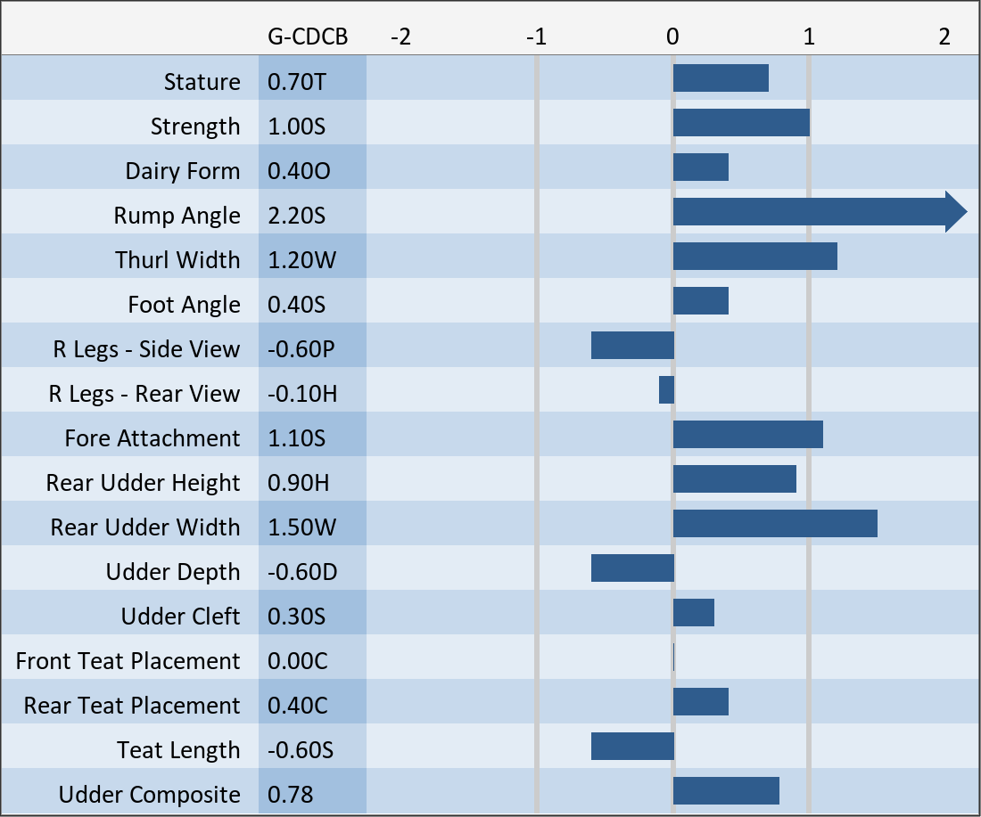Select the Udder Depth label
The width and height of the screenshot is (981, 817).
(173, 572)
